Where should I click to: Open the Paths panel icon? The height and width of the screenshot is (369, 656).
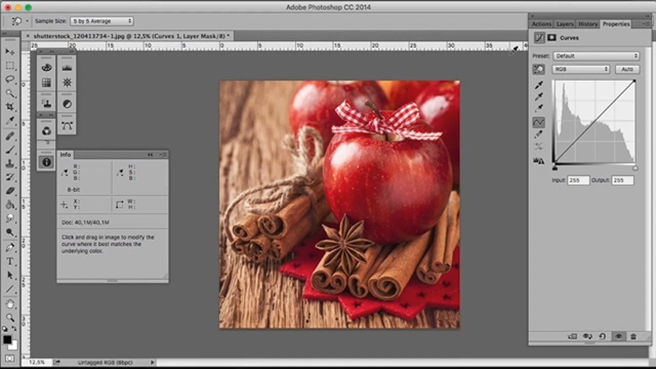pos(67,126)
